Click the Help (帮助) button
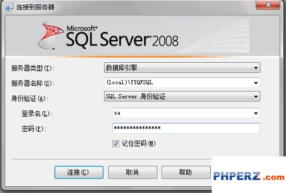This screenshot has height=193, width=286. coord(186,172)
